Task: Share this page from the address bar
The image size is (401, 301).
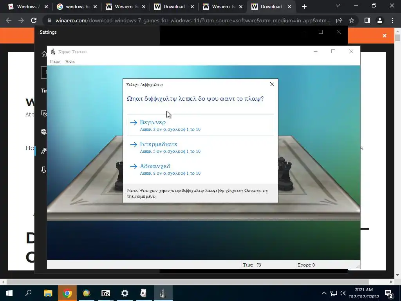Action: pos(340,20)
